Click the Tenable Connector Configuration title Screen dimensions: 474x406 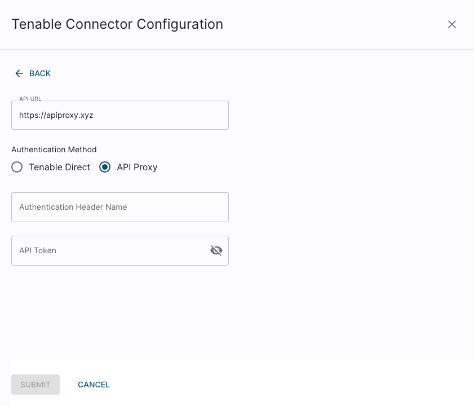click(x=117, y=24)
